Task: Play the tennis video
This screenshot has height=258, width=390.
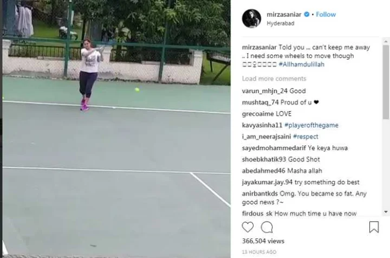Action: pyautogui.click(x=116, y=129)
